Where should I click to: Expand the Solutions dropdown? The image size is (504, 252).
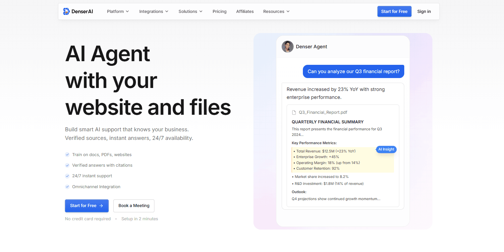(x=190, y=11)
